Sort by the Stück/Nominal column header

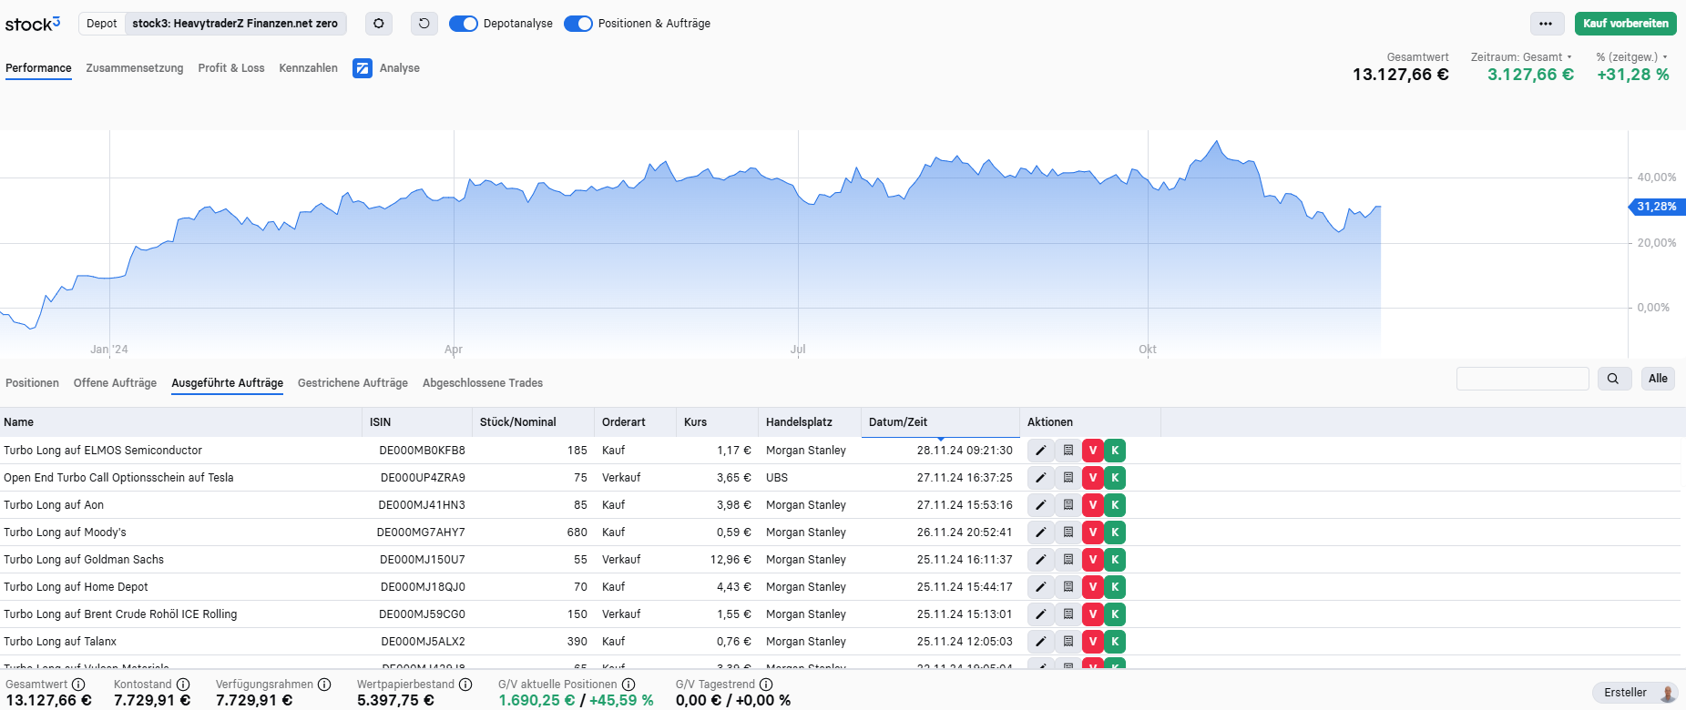click(x=533, y=422)
